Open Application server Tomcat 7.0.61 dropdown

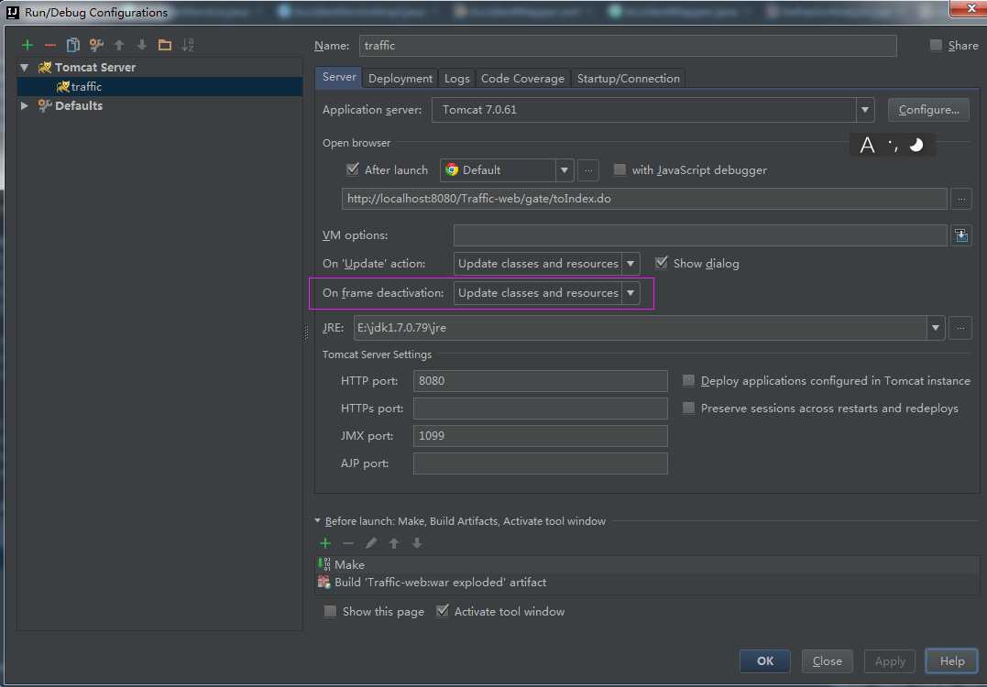[653, 110]
